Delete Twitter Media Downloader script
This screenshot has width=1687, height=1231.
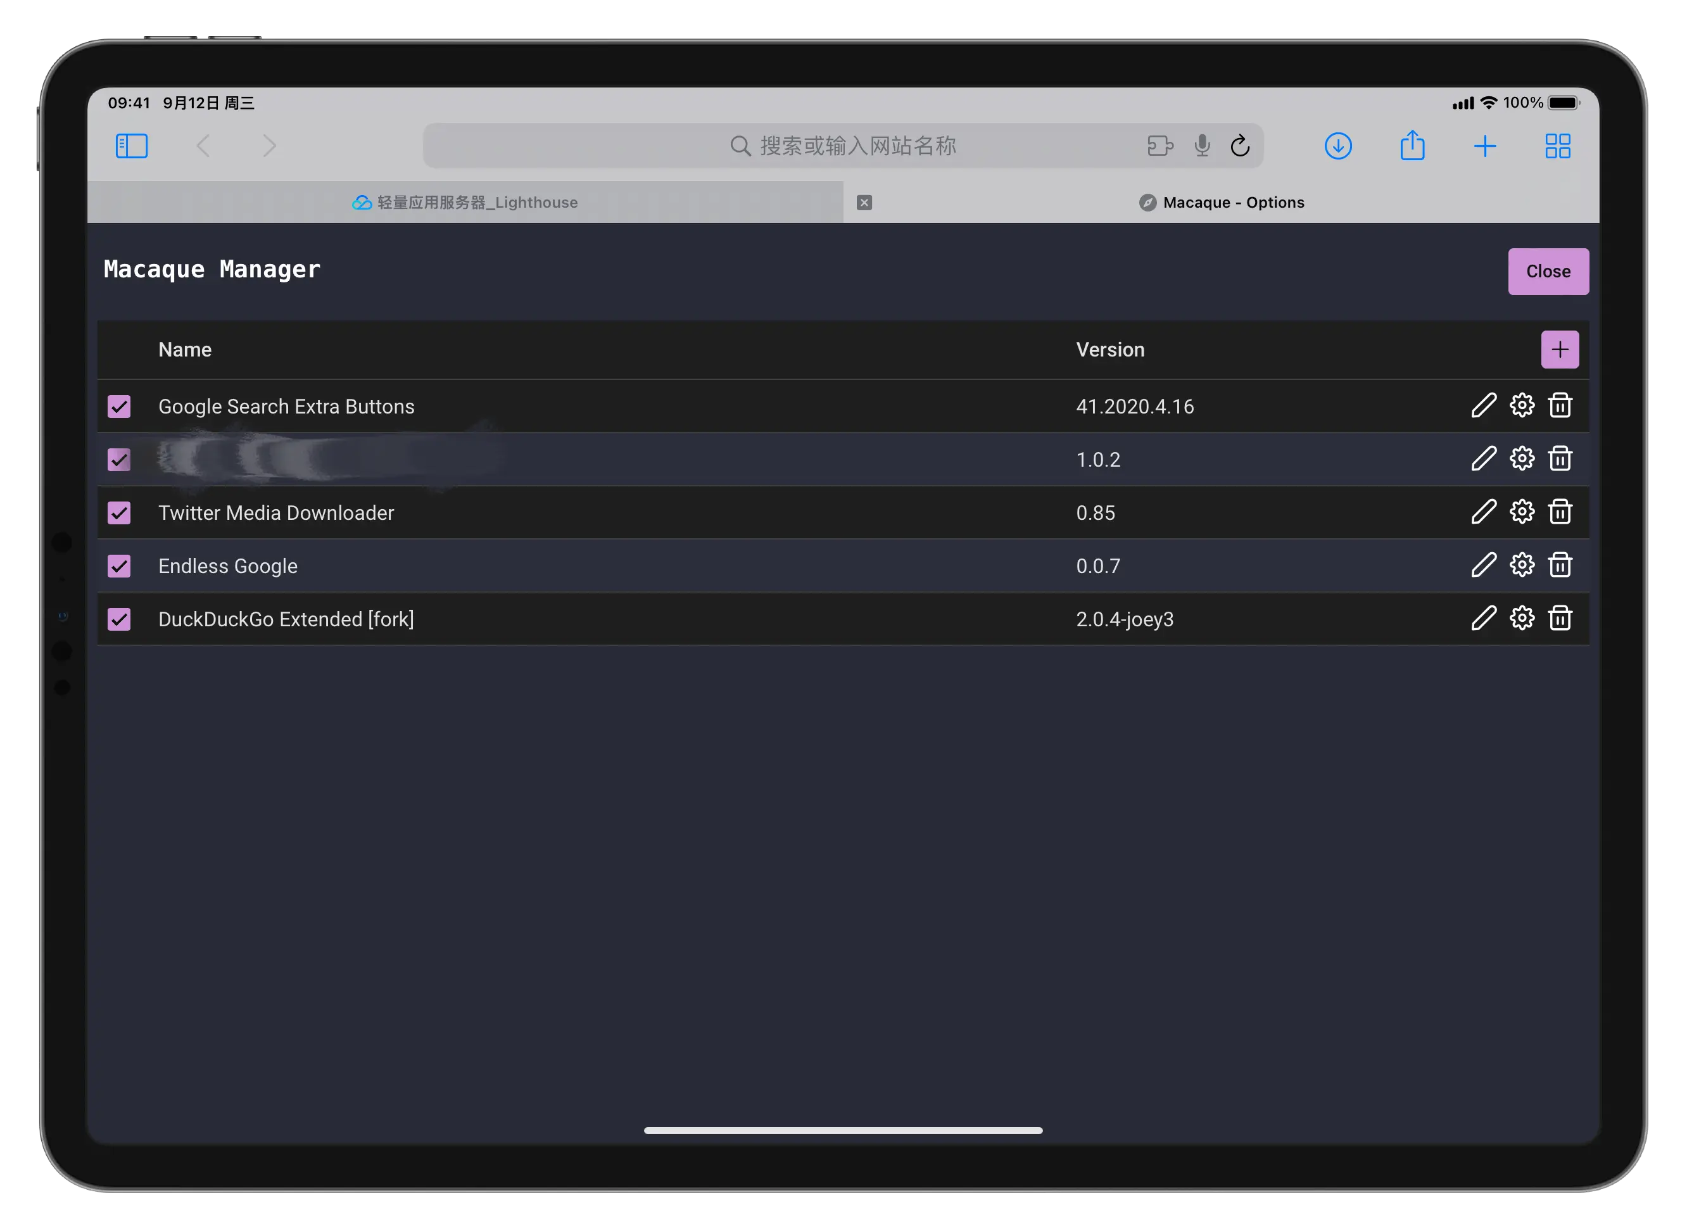click(1560, 513)
